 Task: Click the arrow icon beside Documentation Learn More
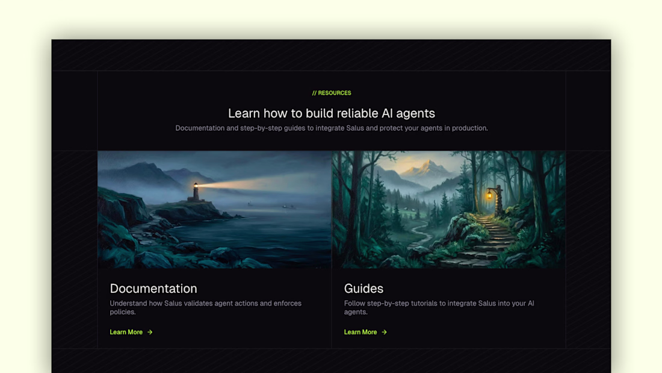(x=150, y=333)
